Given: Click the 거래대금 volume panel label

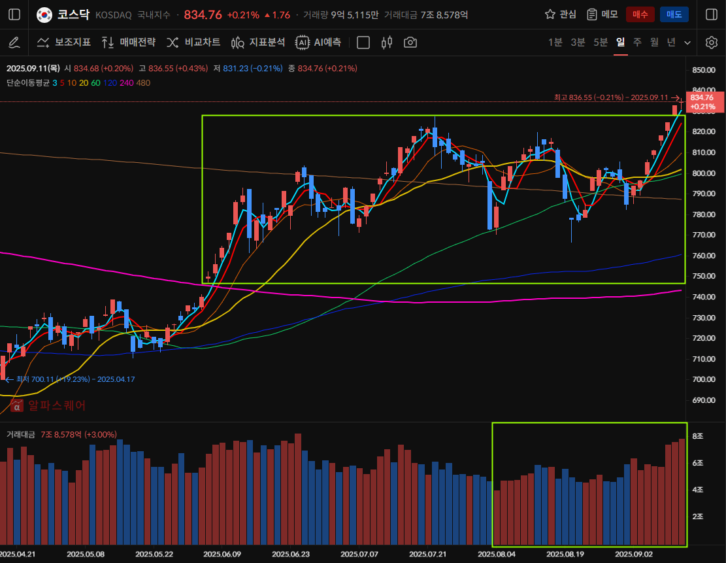Looking at the screenshot, I should point(20,435).
